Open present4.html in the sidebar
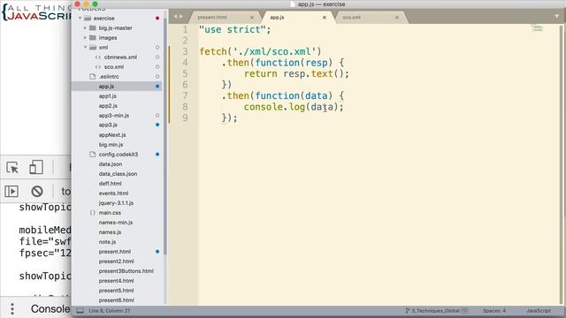 point(116,281)
